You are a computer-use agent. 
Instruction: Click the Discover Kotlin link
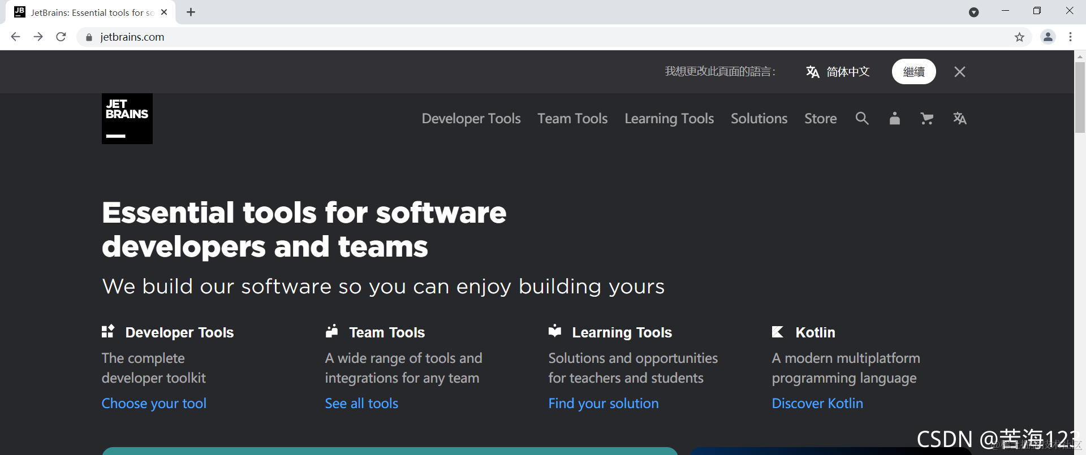click(817, 404)
